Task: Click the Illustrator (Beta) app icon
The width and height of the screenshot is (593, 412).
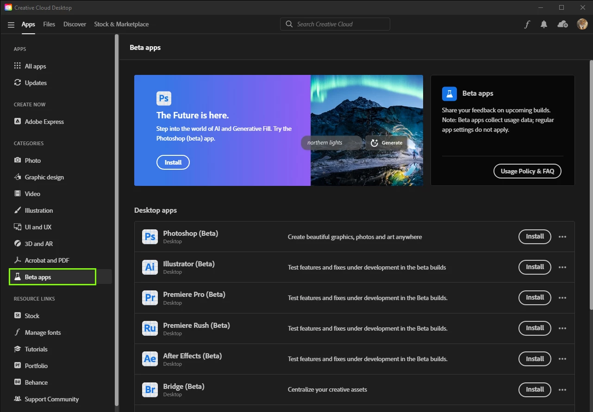Action: coord(150,267)
